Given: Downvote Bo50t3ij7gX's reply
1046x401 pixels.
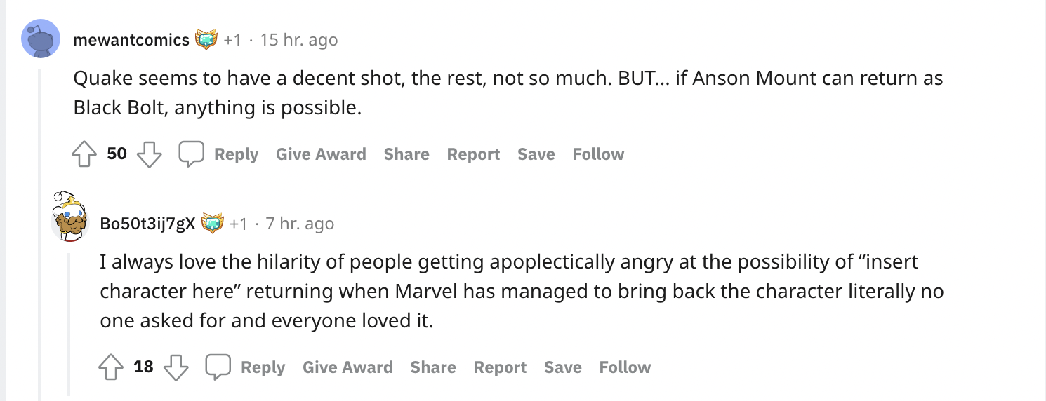Looking at the screenshot, I should pos(176,367).
